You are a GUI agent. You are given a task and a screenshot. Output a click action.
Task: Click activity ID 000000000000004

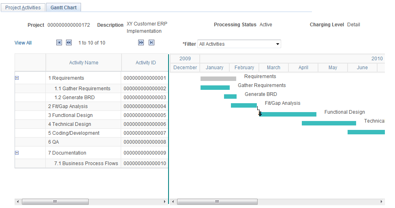click(x=145, y=106)
